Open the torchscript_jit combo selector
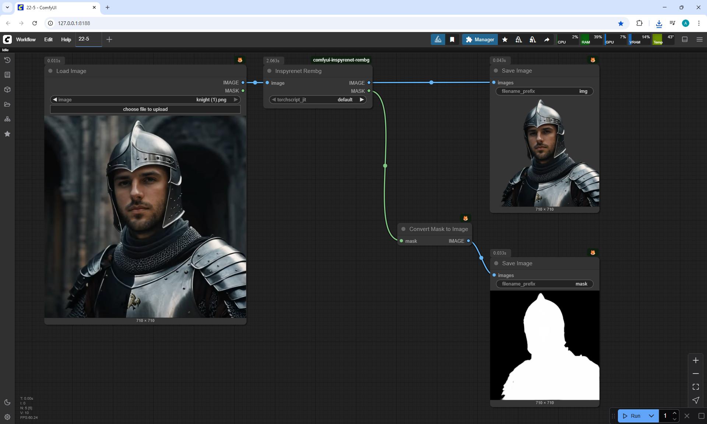This screenshot has height=424, width=707. (x=317, y=99)
